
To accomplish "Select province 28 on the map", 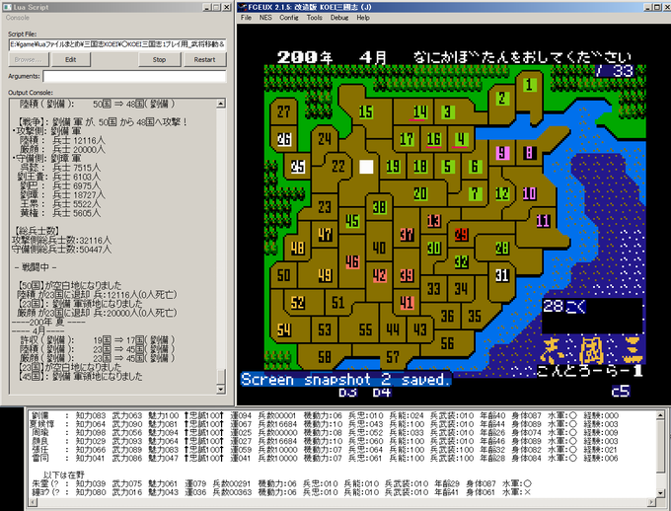I will (x=502, y=249).
